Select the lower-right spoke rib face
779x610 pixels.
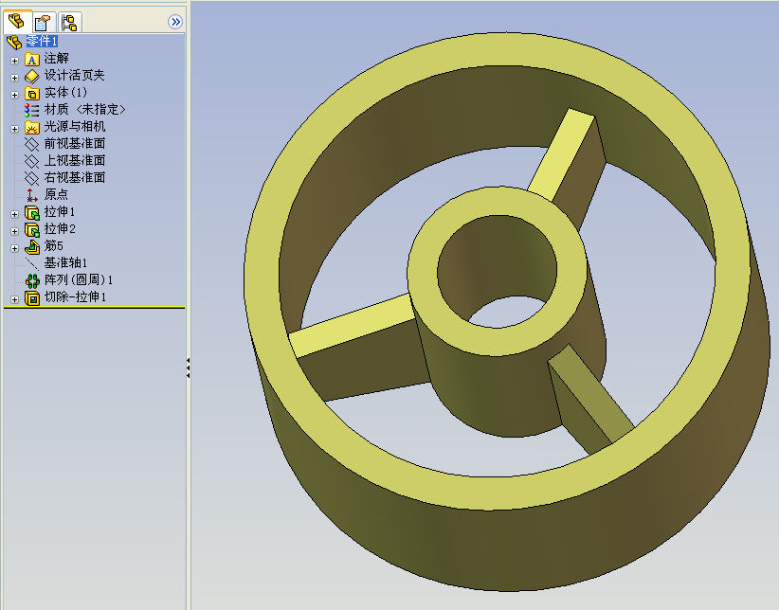click(x=591, y=392)
